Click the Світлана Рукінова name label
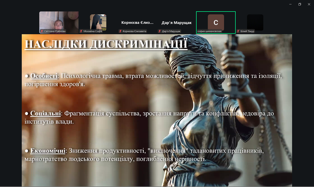The image size is (314, 187). click(x=55, y=31)
